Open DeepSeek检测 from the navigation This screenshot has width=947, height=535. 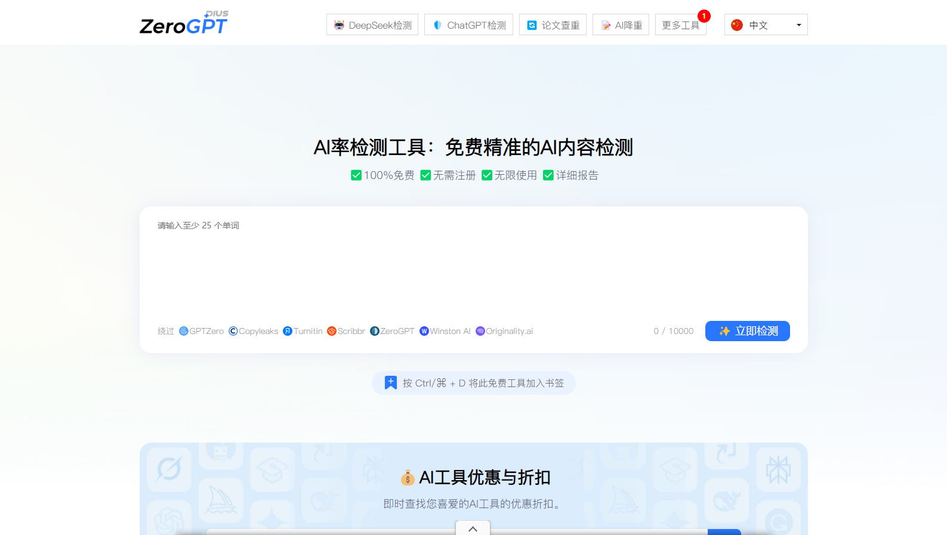click(372, 25)
